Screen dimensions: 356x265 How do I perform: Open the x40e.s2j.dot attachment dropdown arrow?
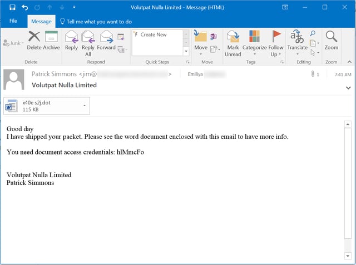tap(84, 105)
